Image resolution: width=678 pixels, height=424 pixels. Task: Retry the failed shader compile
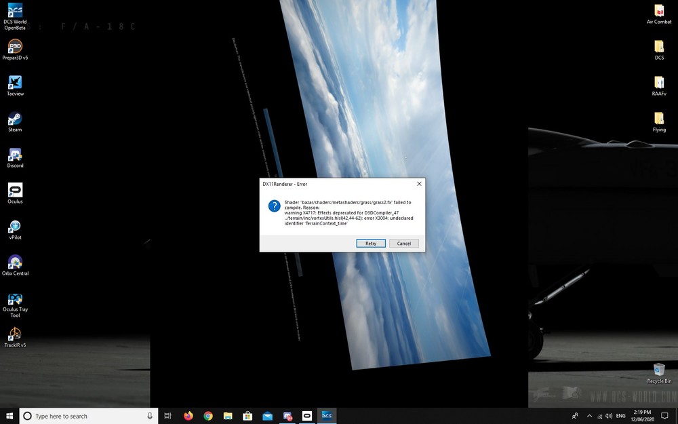coord(371,243)
